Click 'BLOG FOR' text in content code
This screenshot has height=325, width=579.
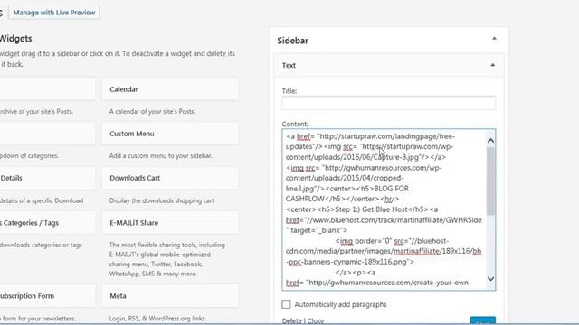(x=392, y=189)
